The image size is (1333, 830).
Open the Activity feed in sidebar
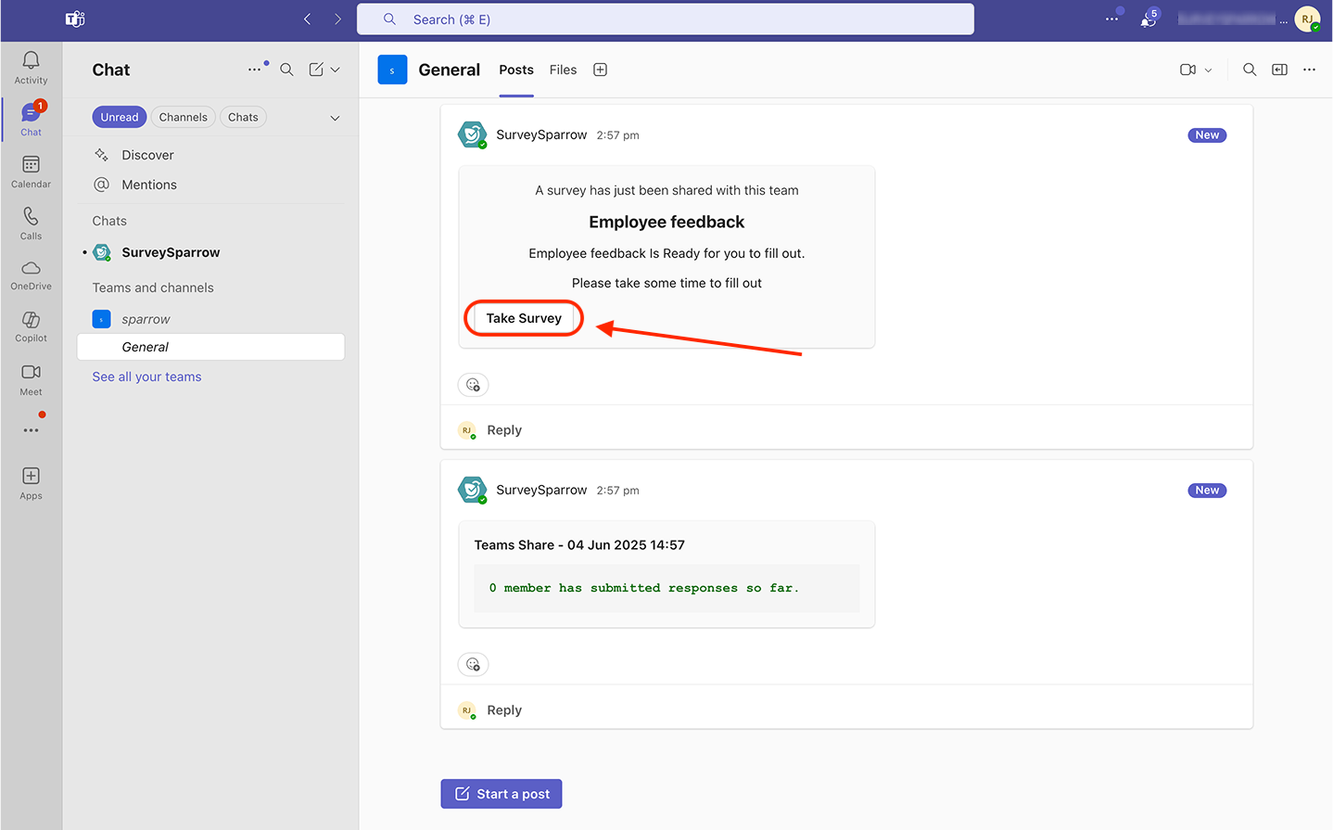(31, 68)
